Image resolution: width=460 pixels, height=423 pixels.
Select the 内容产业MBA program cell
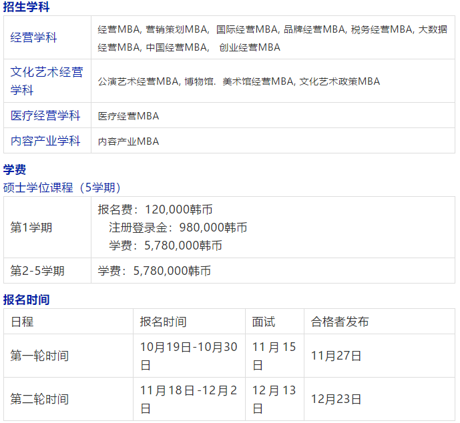pos(128,141)
